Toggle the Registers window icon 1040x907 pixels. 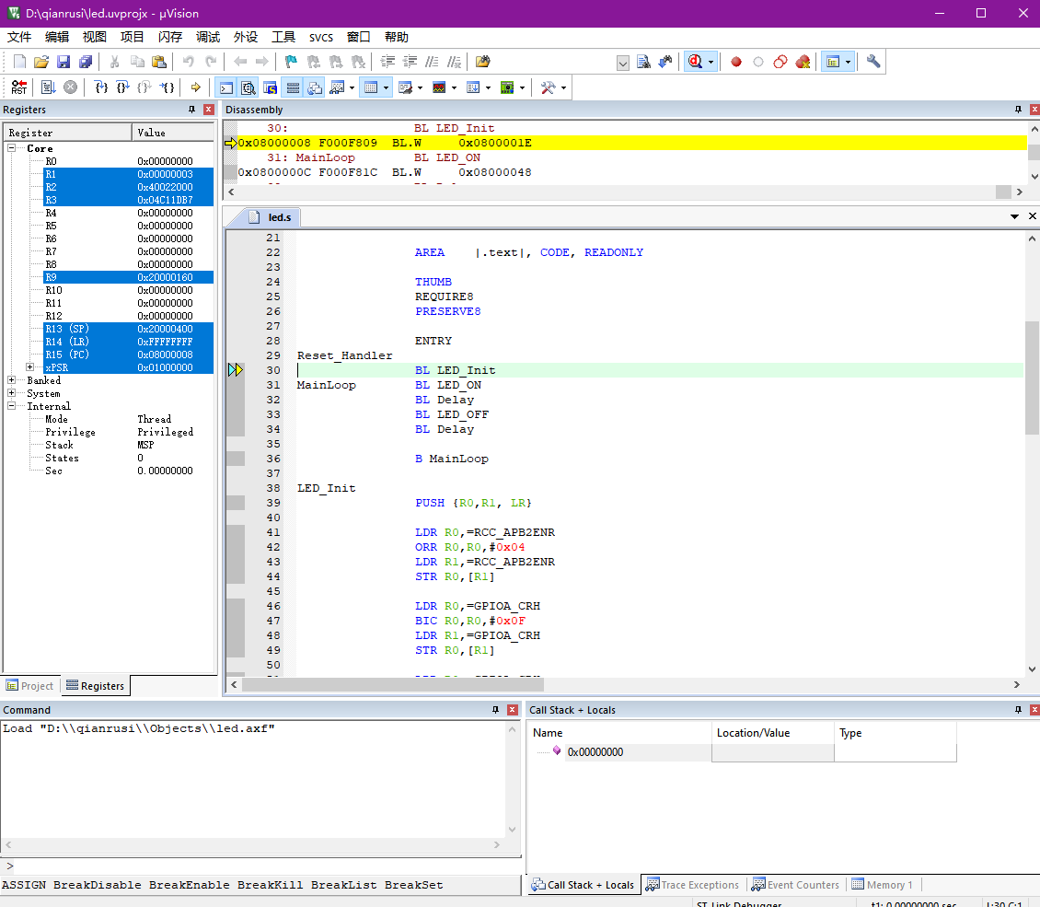pos(293,87)
